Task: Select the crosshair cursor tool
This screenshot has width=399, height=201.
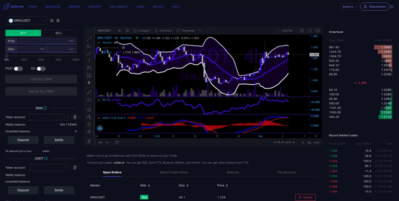Action: 89,31
